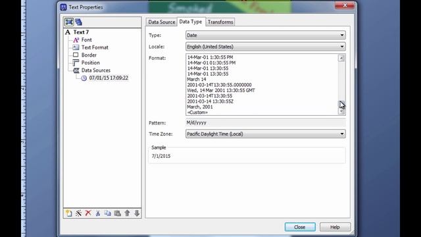
Task: Open the Locale dropdown showing English (United States)
Action: pyautogui.click(x=266, y=47)
